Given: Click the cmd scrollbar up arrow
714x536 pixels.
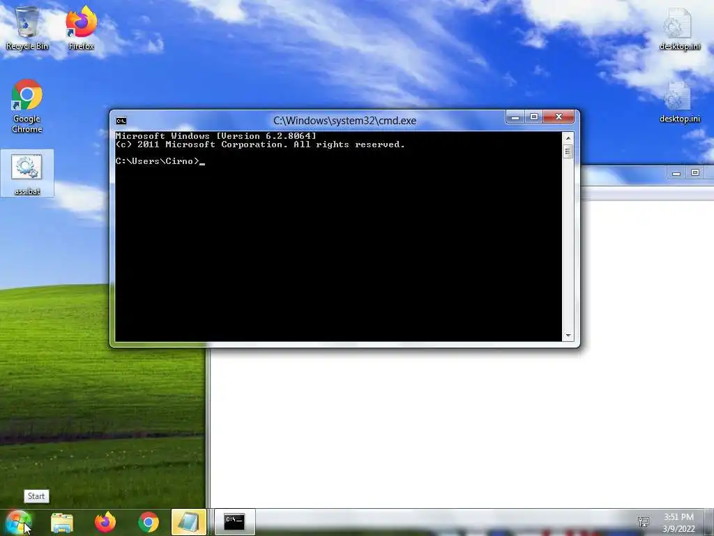Looking at the screenshot, I should 568,137.
